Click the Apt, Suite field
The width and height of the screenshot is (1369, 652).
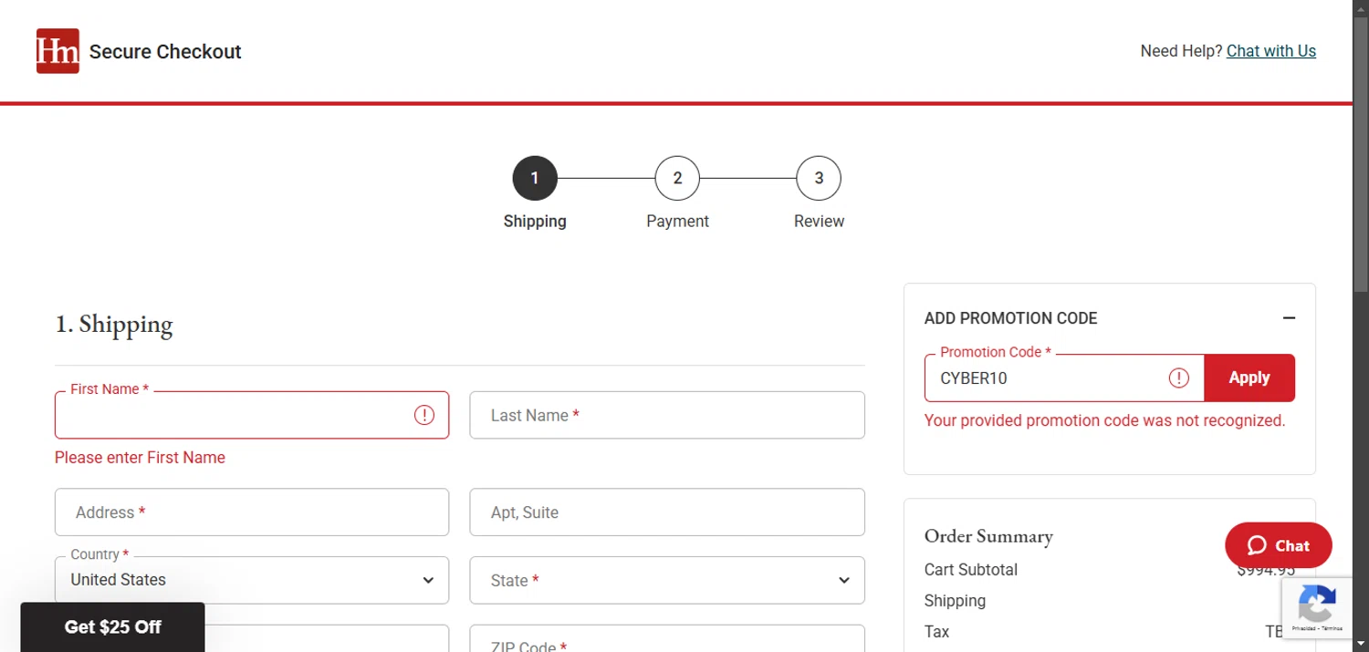point(666,512)
